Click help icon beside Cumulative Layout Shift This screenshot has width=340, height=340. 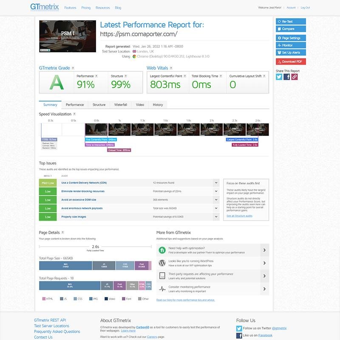tap(264, 76)
